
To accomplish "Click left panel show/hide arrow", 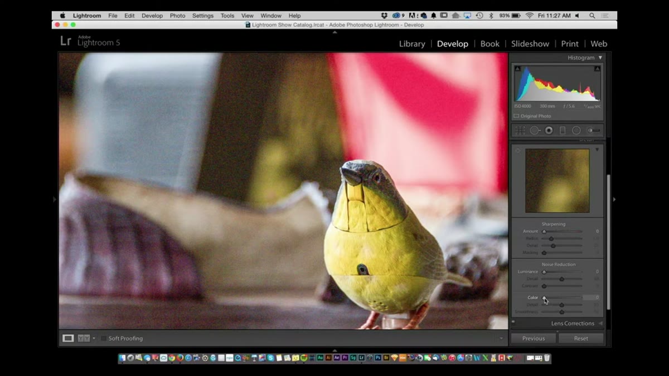I will coord(55,199).
